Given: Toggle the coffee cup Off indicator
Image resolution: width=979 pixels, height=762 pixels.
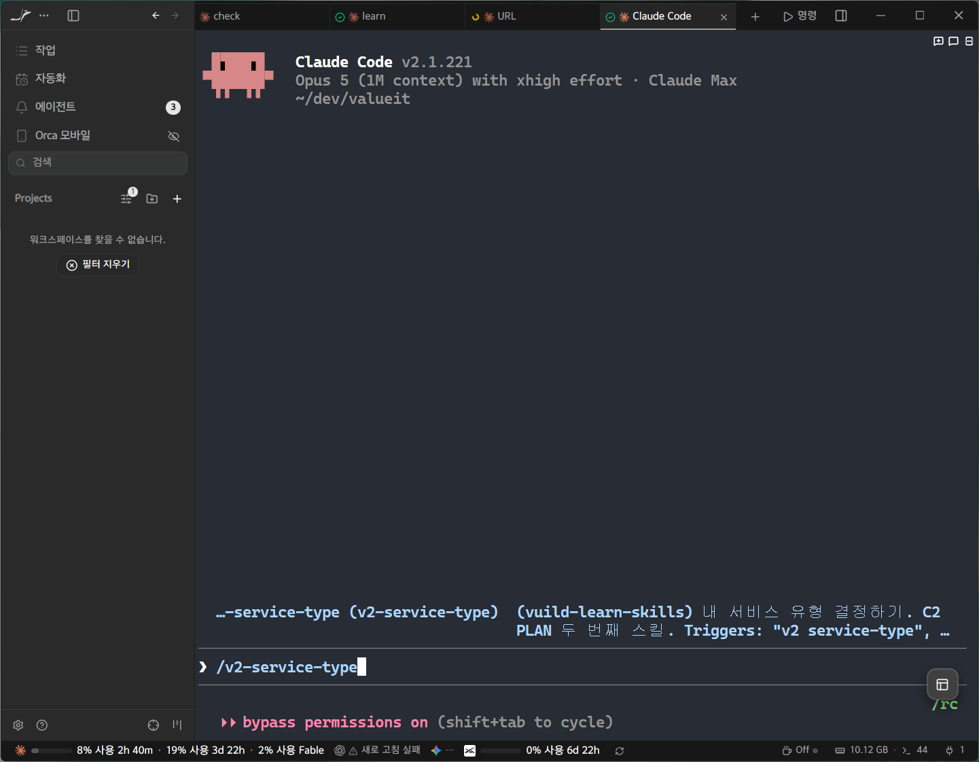Looking at the screenshot, I should (x=800, y=750).
